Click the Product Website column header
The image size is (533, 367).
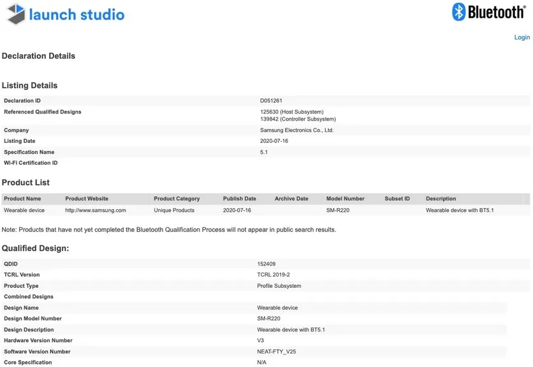(87, 198)
